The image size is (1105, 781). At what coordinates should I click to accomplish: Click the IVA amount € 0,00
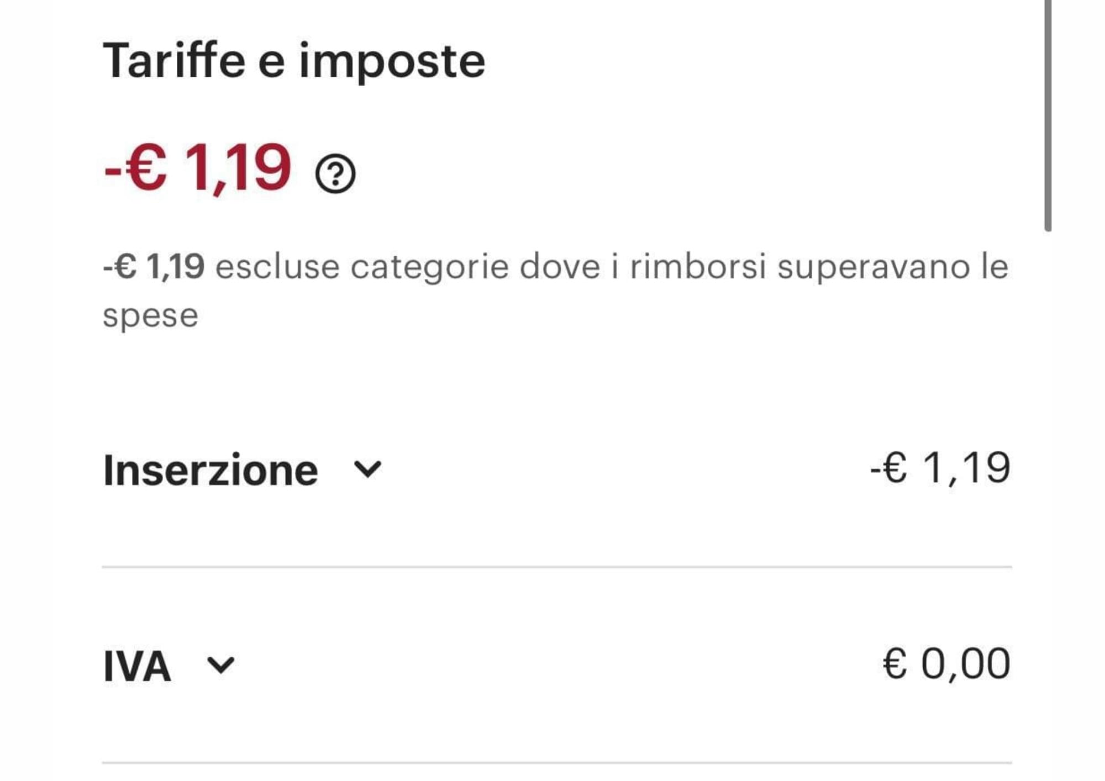coord(946,664)
